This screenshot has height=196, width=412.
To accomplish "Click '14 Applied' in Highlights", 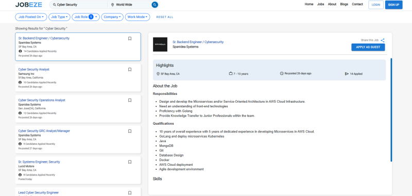I will [356, 74].
